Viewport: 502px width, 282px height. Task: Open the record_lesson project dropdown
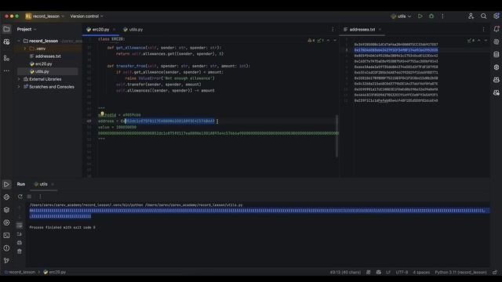pos(45,16)
